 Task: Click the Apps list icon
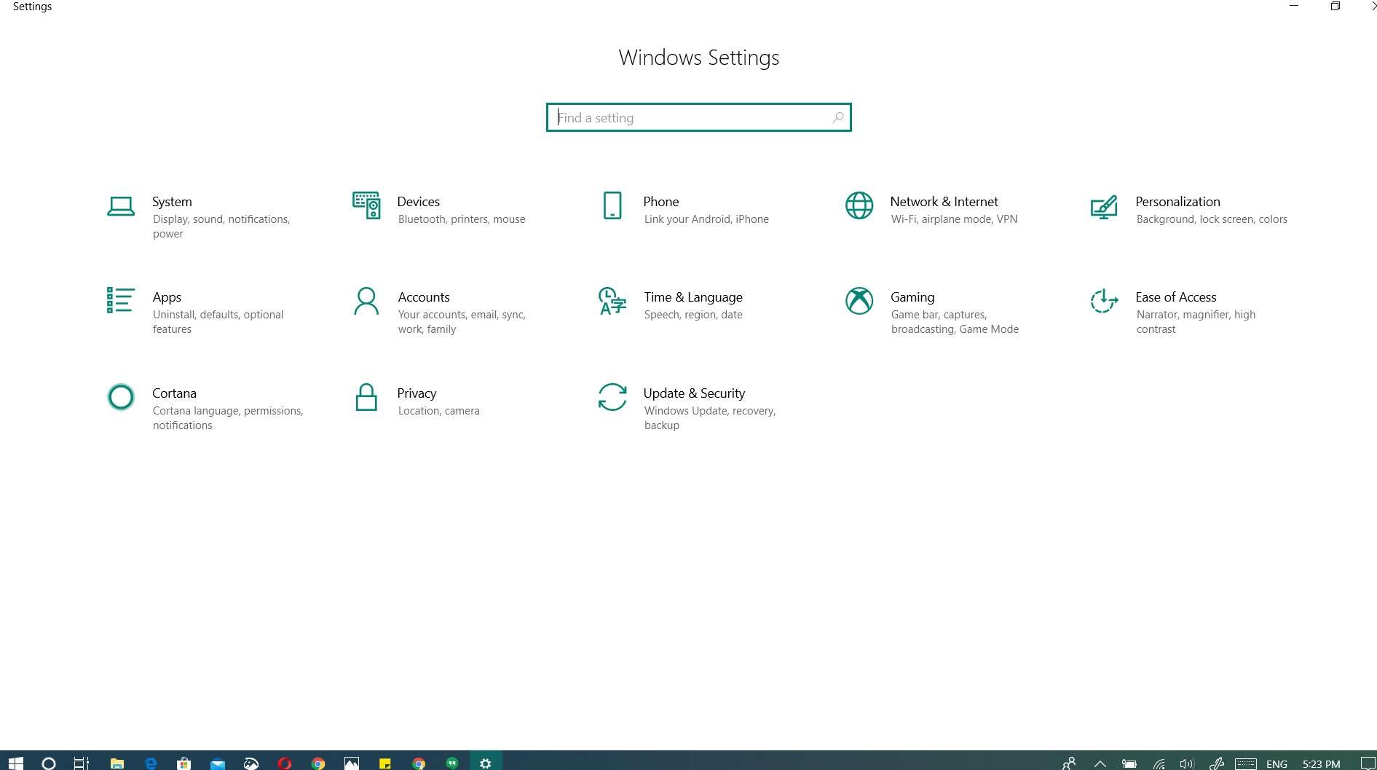click(120, 300)
